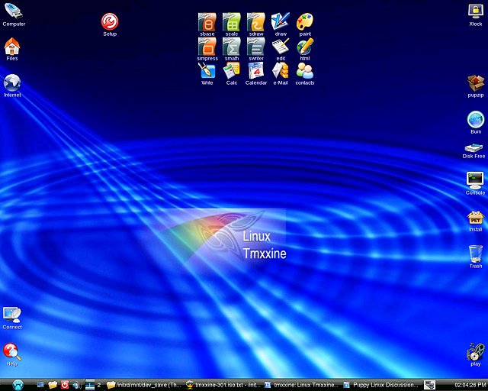Switch to virtual desktop 2 in pager

click(99, 385)
